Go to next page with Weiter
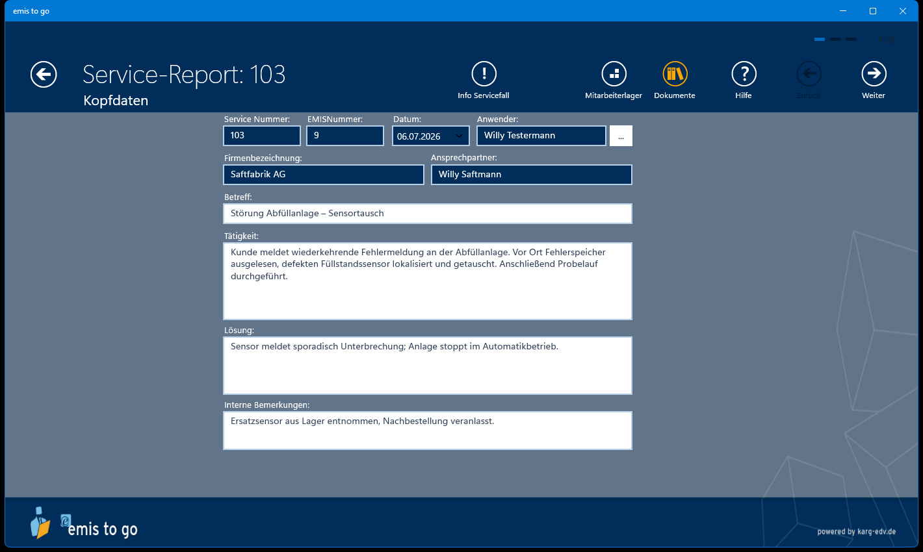Viewport: 923px width, 552px height. click(x=874, y=80)
